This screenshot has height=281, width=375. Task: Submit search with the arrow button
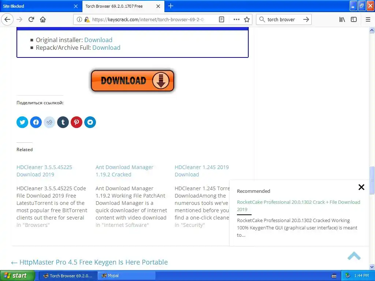[x=306, y=20]
